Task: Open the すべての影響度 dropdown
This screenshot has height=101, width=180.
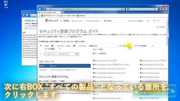Action: pyautogui.click(x=53, y=49)
